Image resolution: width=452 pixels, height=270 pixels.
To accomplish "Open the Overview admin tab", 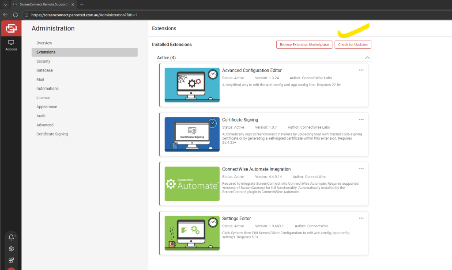I will pyautogui.click(x=44, y=43).
